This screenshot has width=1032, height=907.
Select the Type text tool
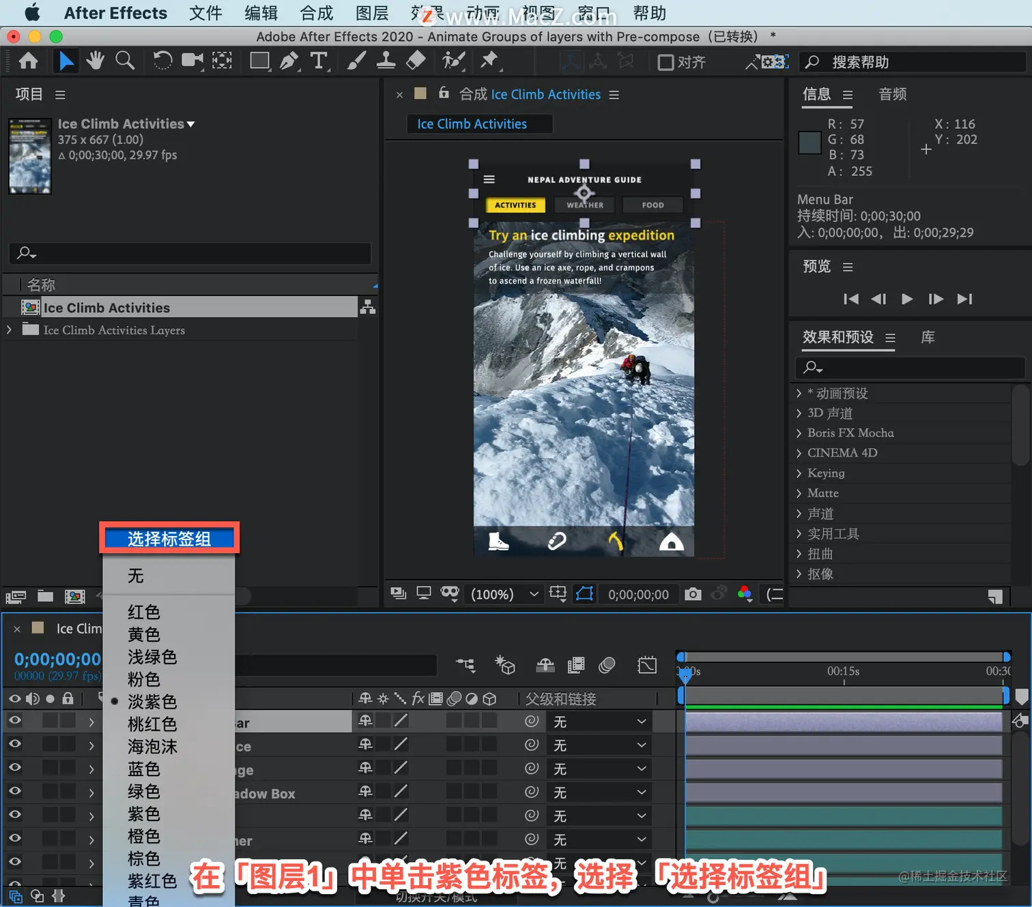tap(319, 61)
